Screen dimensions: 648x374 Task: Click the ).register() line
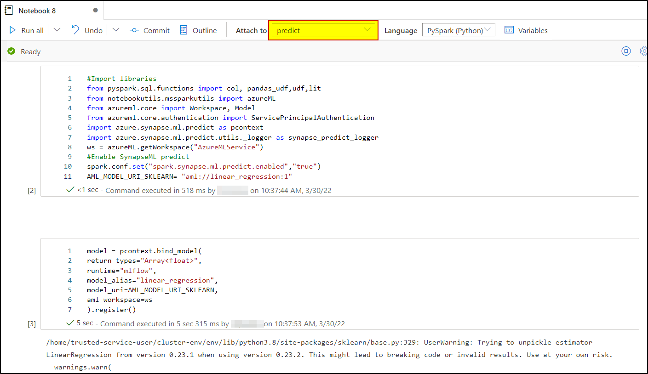[111, 310]
